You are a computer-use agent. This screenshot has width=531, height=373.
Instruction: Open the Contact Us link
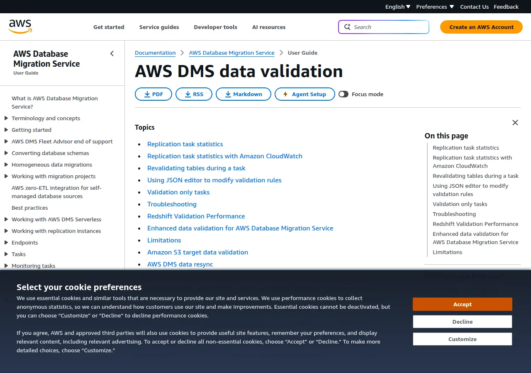(475, 7)
